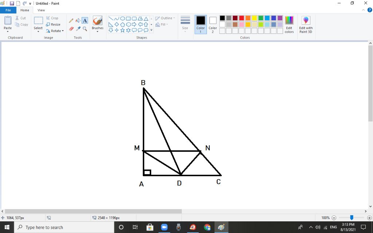Expand the Paste options arrow
Viewport: 373px width, 233px height.
tap(8, 31)
